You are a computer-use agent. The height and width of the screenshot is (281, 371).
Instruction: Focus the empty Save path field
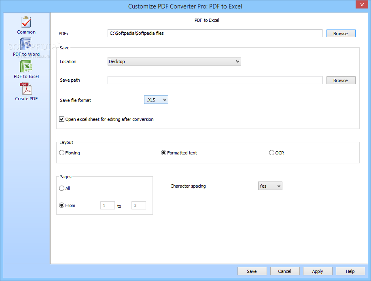[215, 80]
